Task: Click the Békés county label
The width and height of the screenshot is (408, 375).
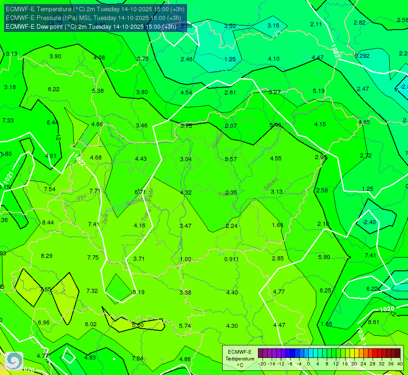Action: click(x=270, y=185)
